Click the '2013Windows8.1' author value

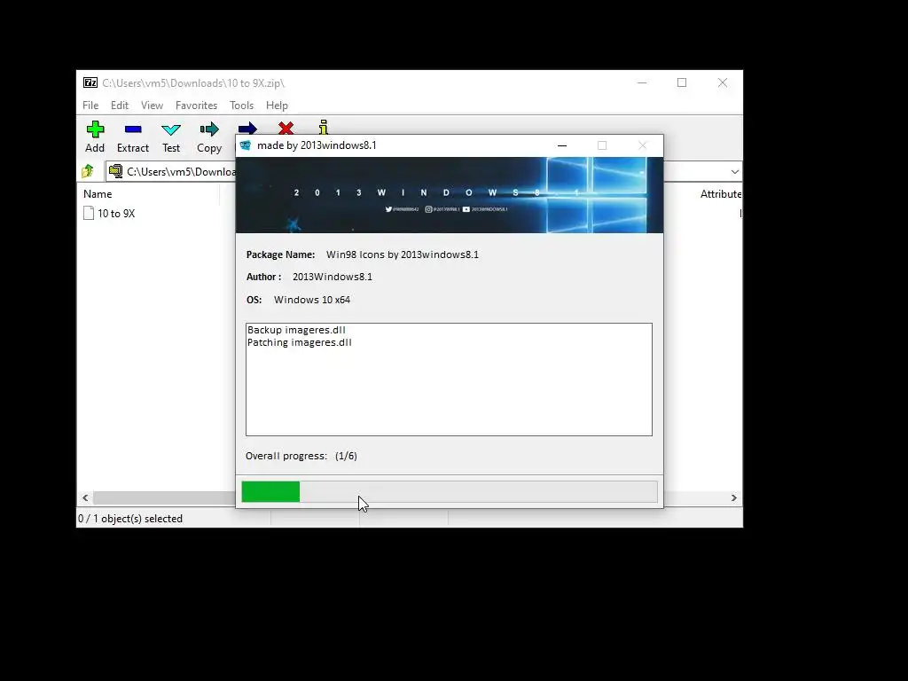coord(333,277)
